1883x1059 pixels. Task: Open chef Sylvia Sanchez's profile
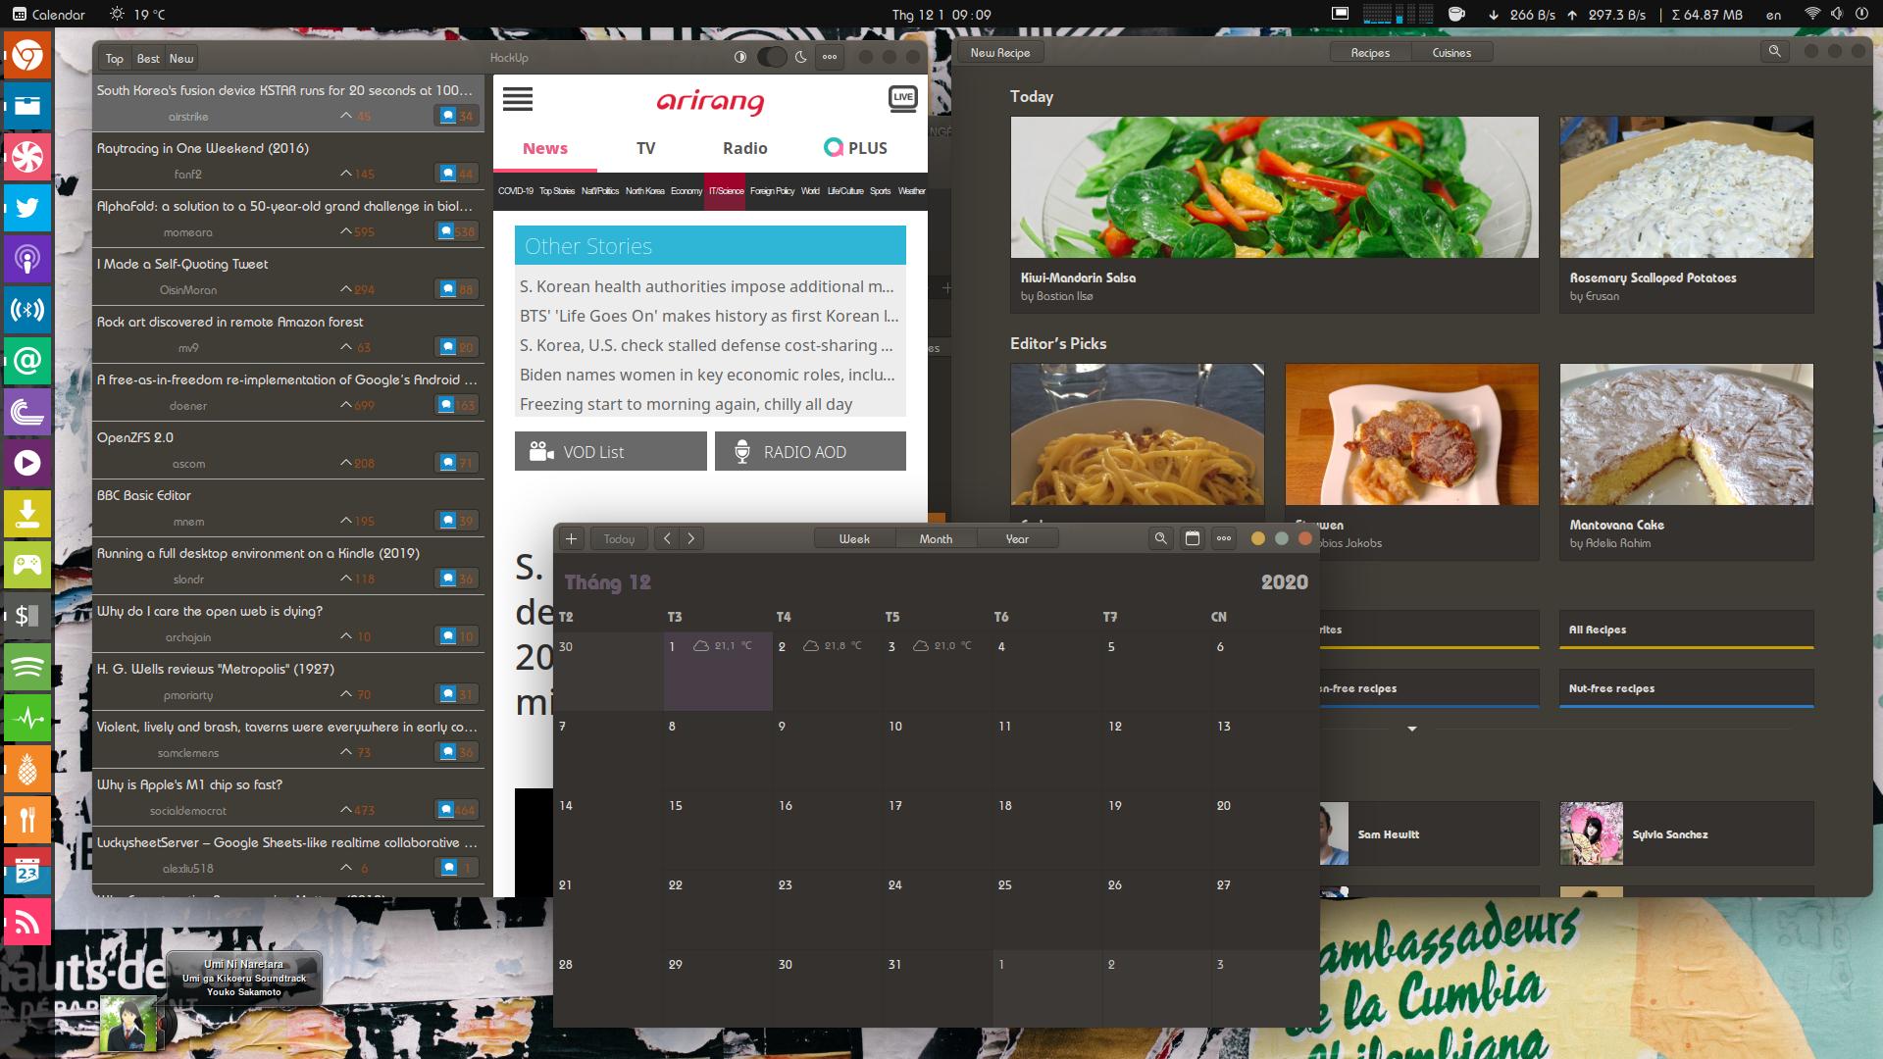click(x=1686, y=833)
